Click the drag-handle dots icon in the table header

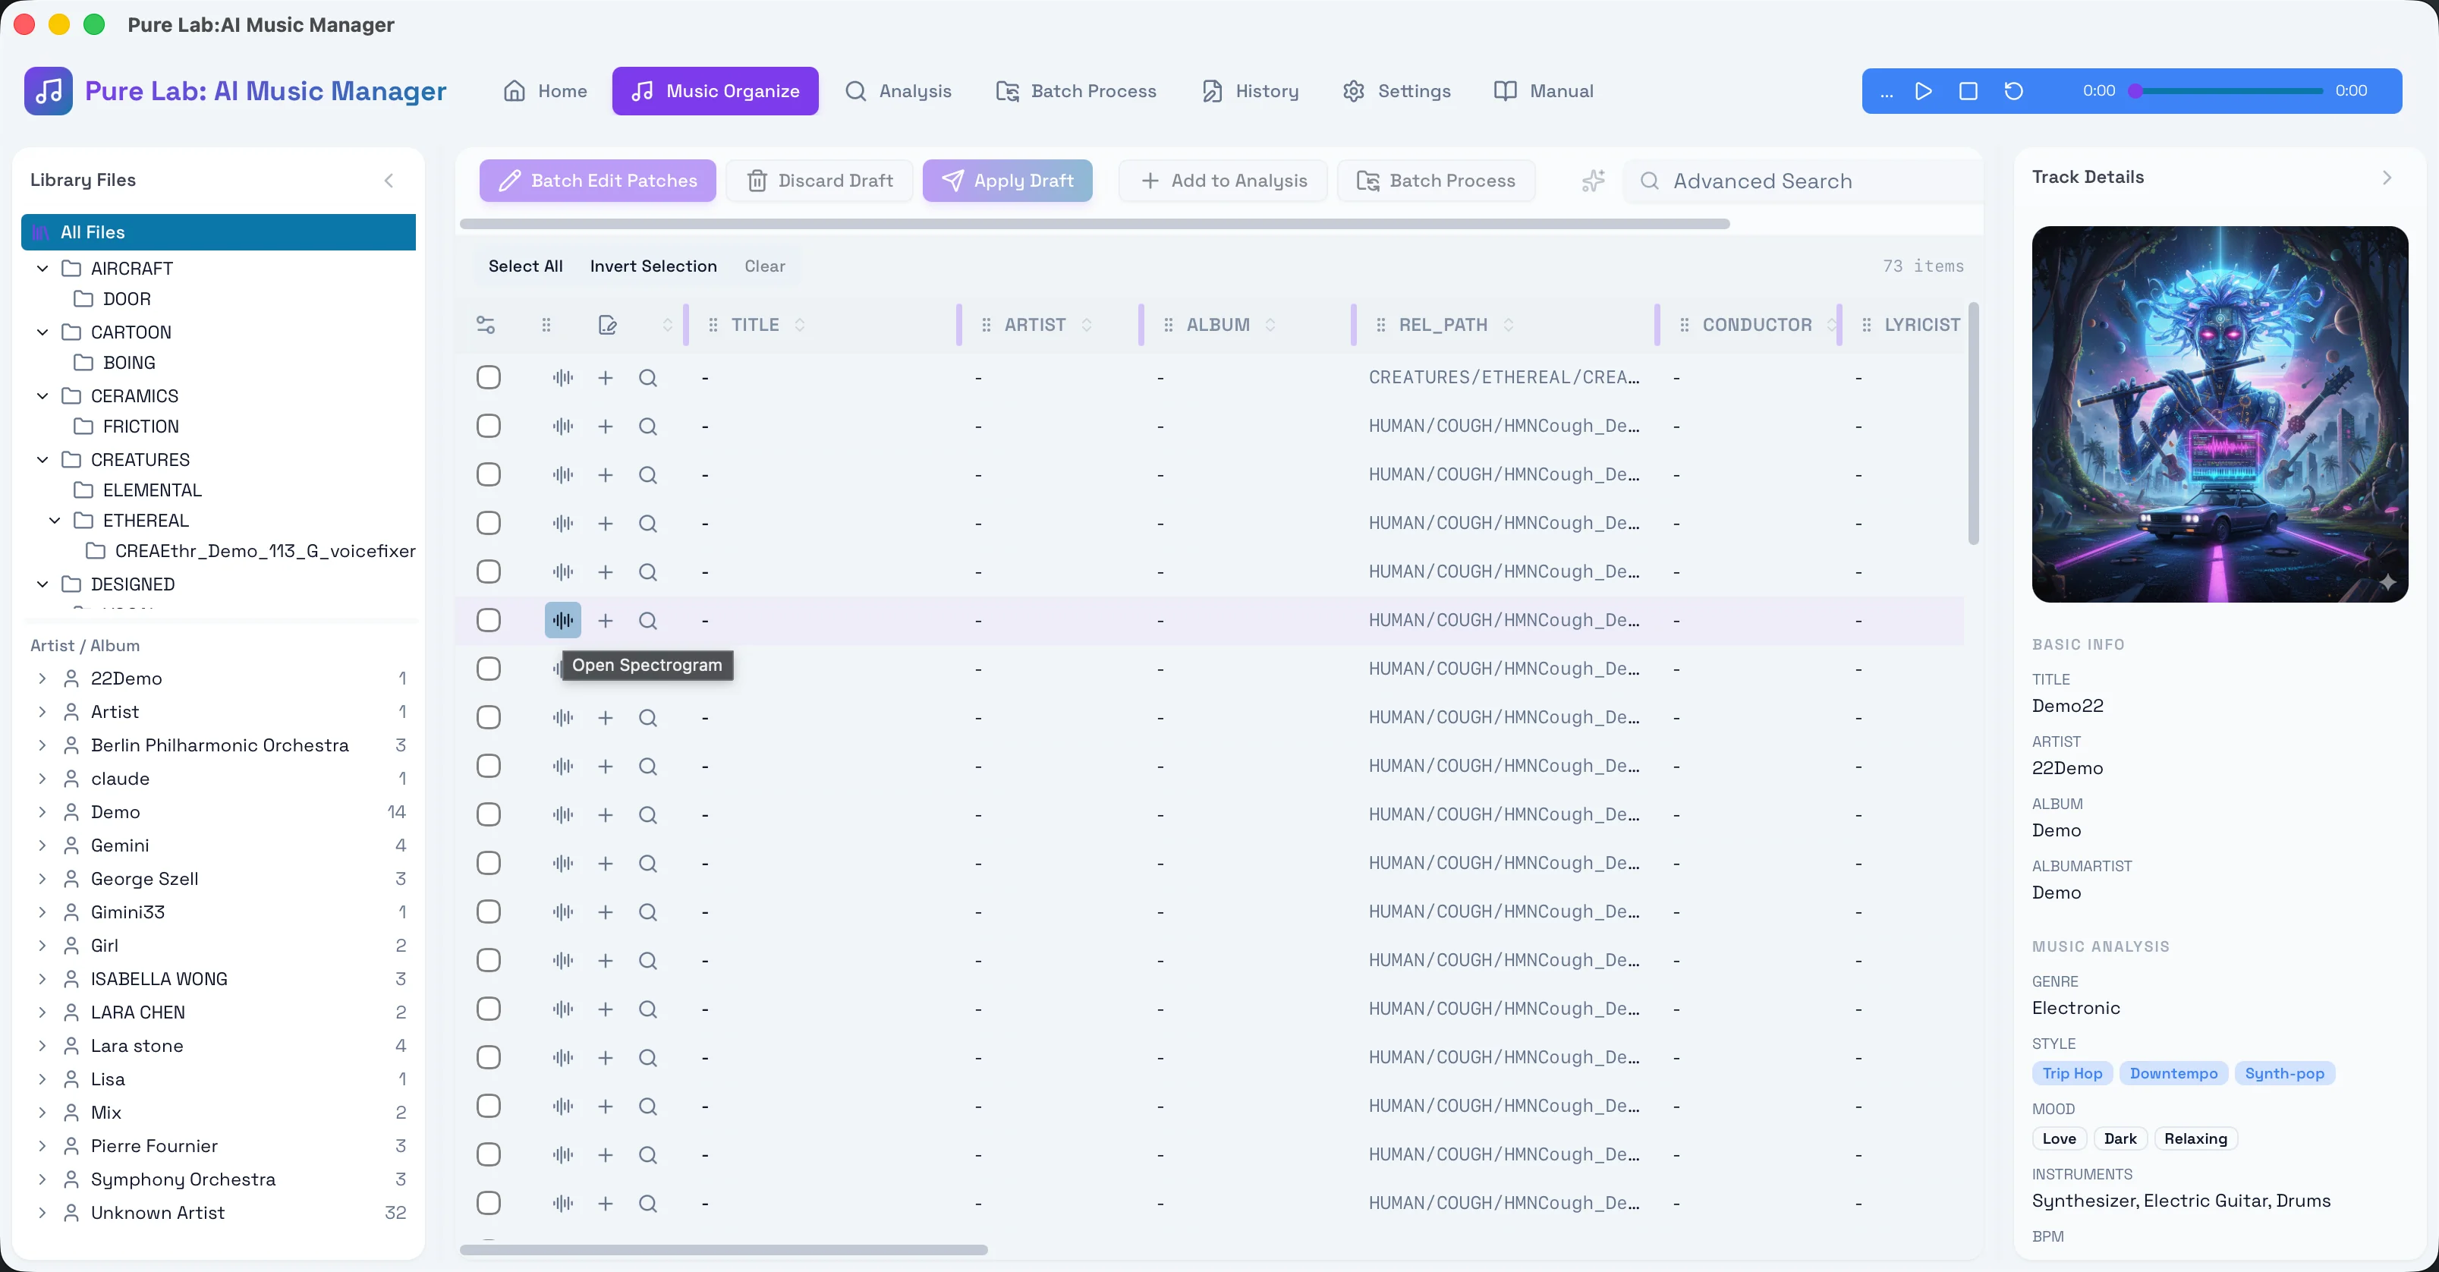point(546,325)
